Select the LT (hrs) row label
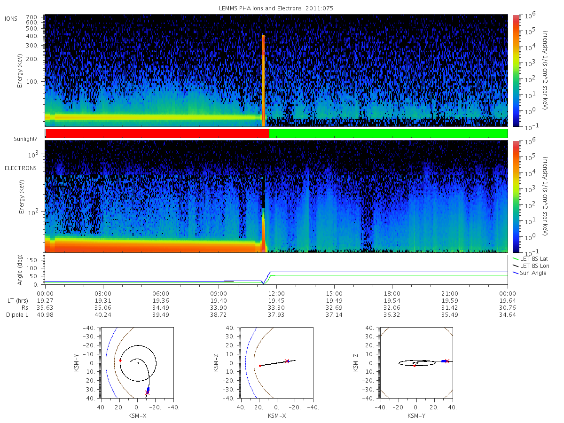 pos(17,301)
